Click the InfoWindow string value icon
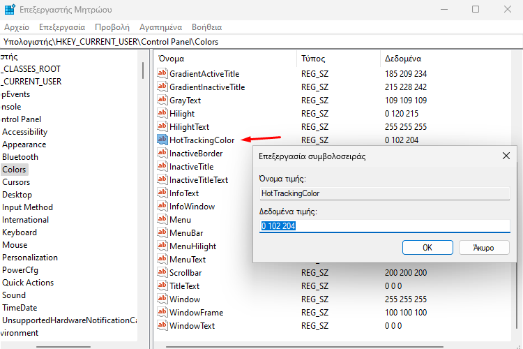This screenshot has height=349, width=523. pyautogui.click(x=162, y=206)
